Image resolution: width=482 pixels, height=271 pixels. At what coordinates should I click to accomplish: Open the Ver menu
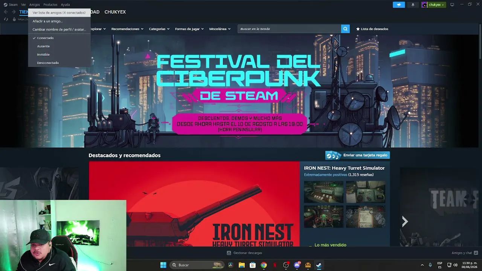(x=23, y=5)
